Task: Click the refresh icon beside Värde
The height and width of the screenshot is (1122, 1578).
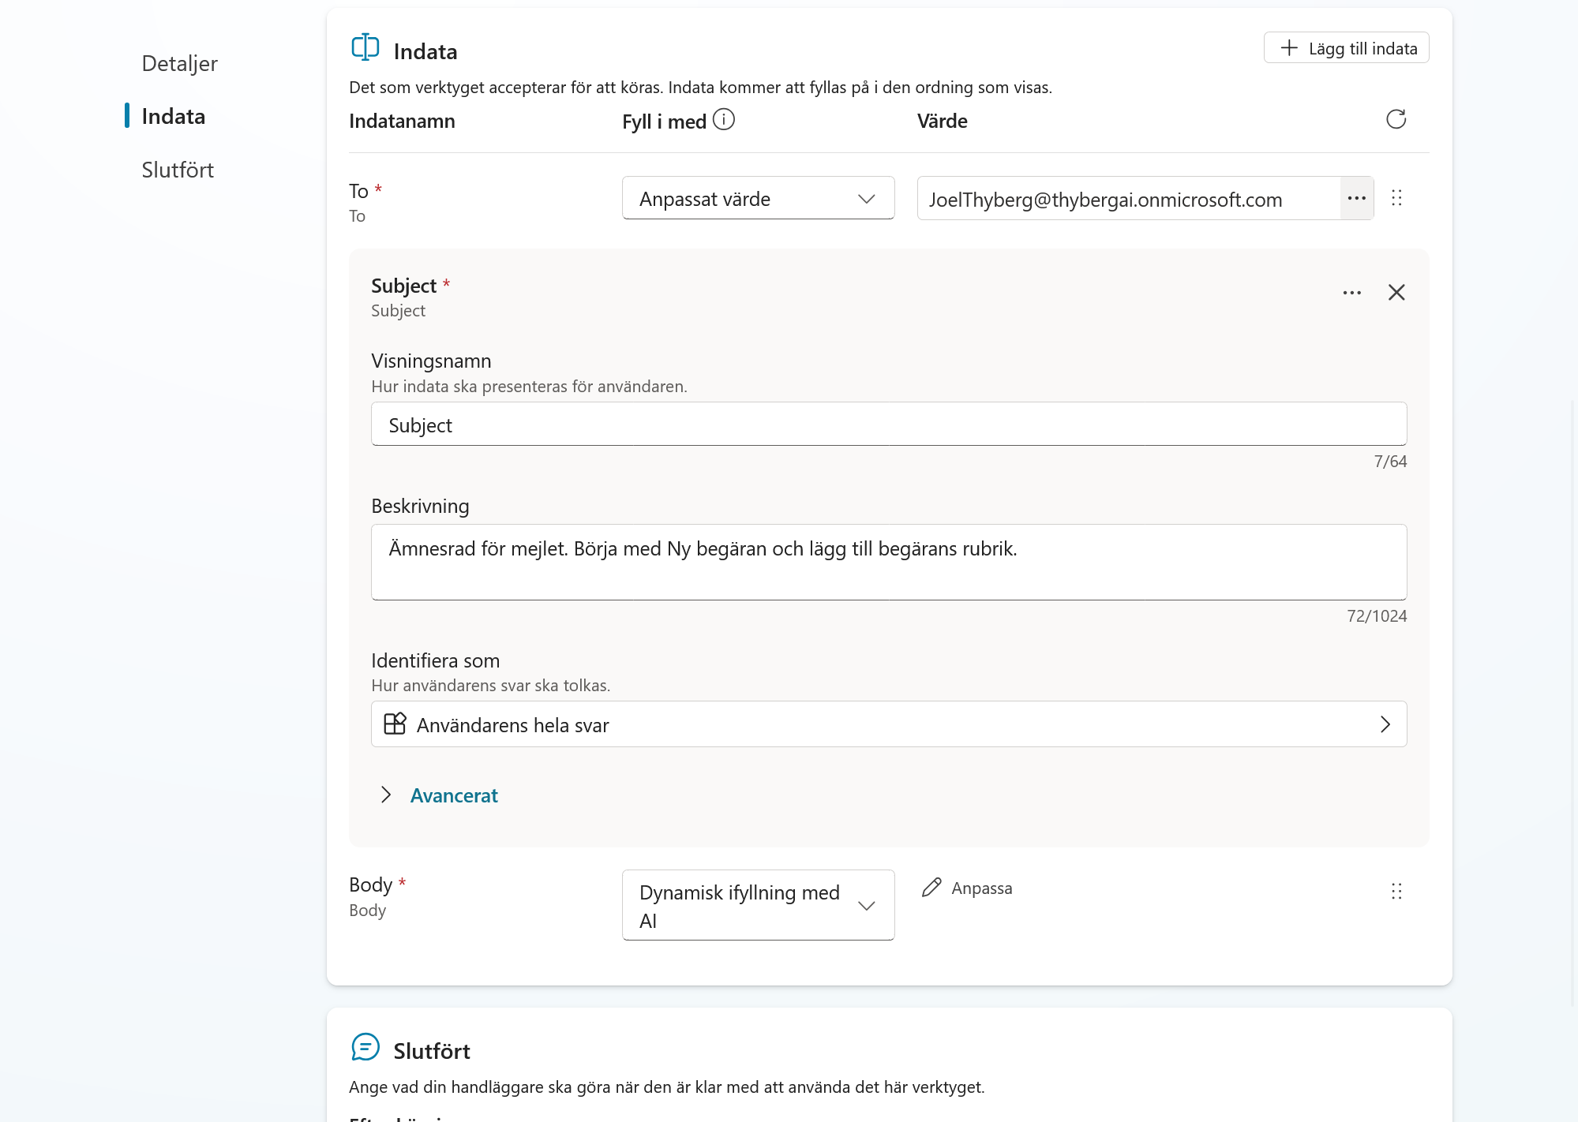Action: pyautogui.click(x=1396, y=119)
